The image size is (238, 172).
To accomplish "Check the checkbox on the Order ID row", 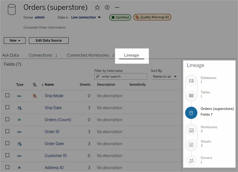I will click(7, 132).
